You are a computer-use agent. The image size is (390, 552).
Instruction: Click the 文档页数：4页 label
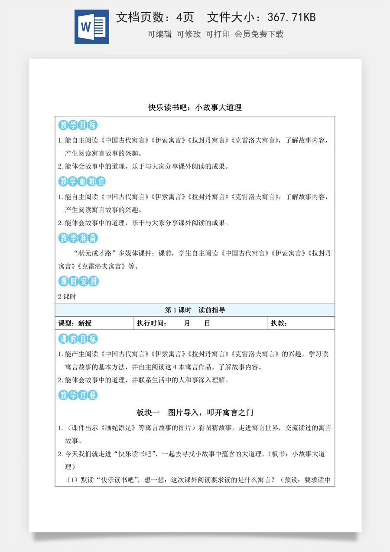[155, 17]
